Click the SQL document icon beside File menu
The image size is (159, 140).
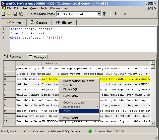click(x=4, y=8)
